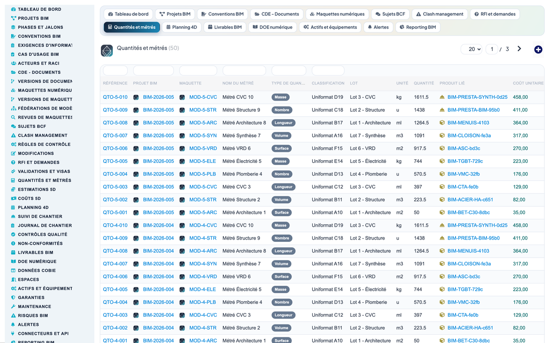Go to next page with the chevron

(519, 49)
